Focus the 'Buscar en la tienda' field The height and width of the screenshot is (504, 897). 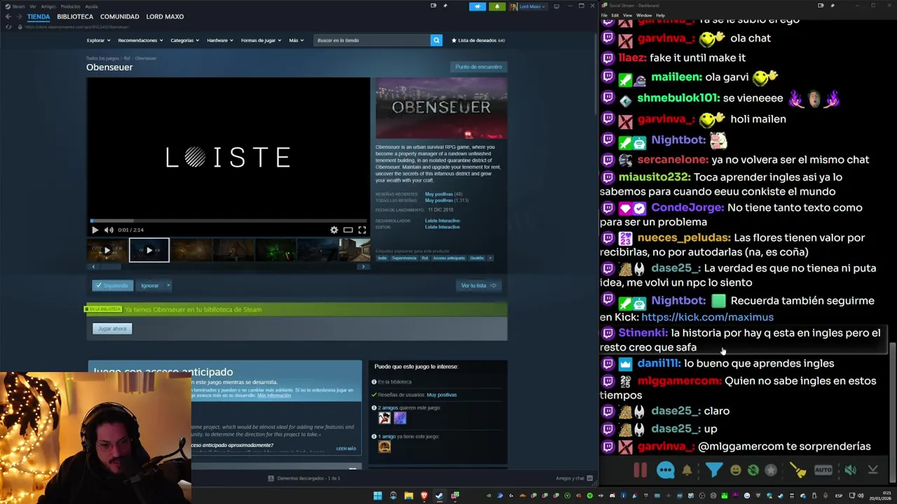372,41
